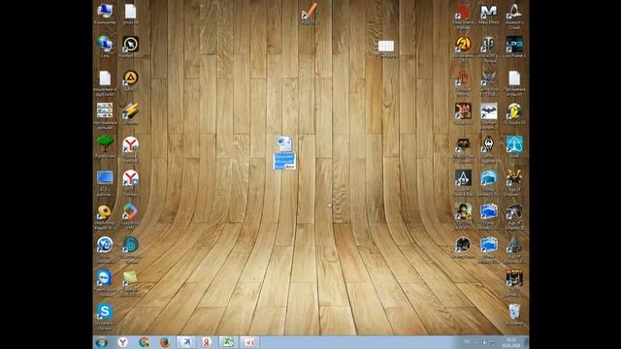Select the Computer desktop icon
621x349 pixels.
[105, 14]
